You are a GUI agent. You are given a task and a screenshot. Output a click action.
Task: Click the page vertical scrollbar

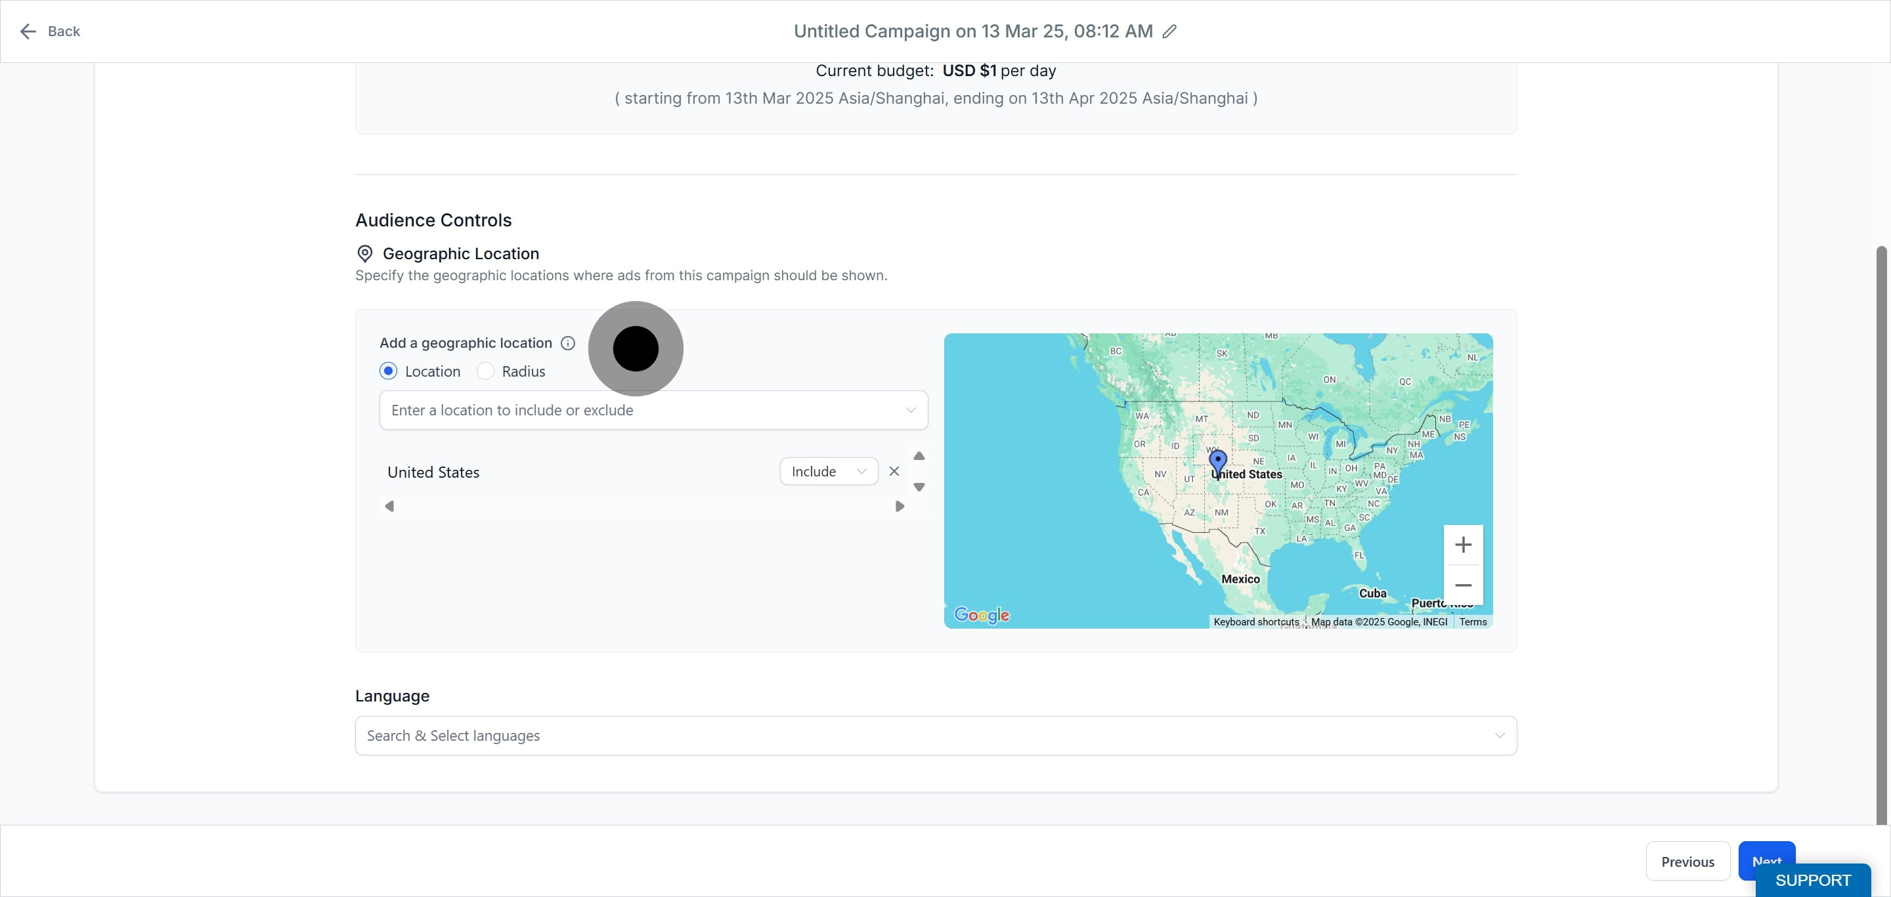coord(1884,535)
